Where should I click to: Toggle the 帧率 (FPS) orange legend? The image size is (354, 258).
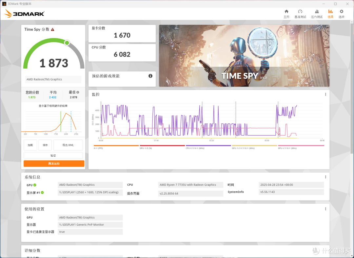pos(116,147)
